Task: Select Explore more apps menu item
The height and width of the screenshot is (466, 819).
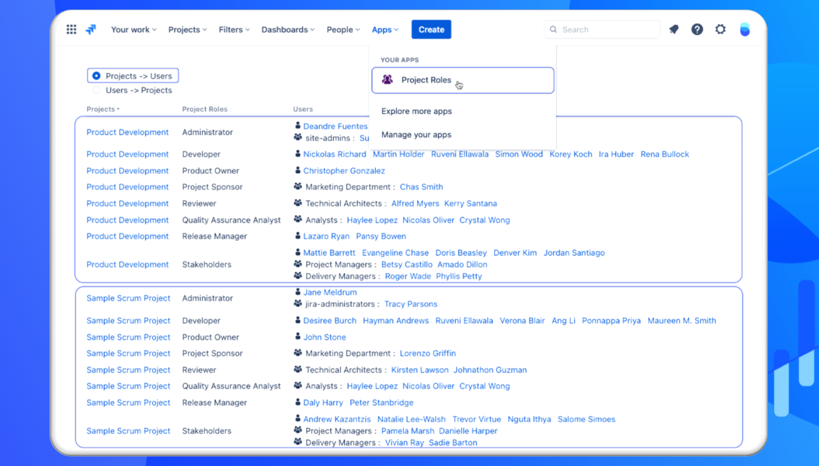Action: click(416, 111)
